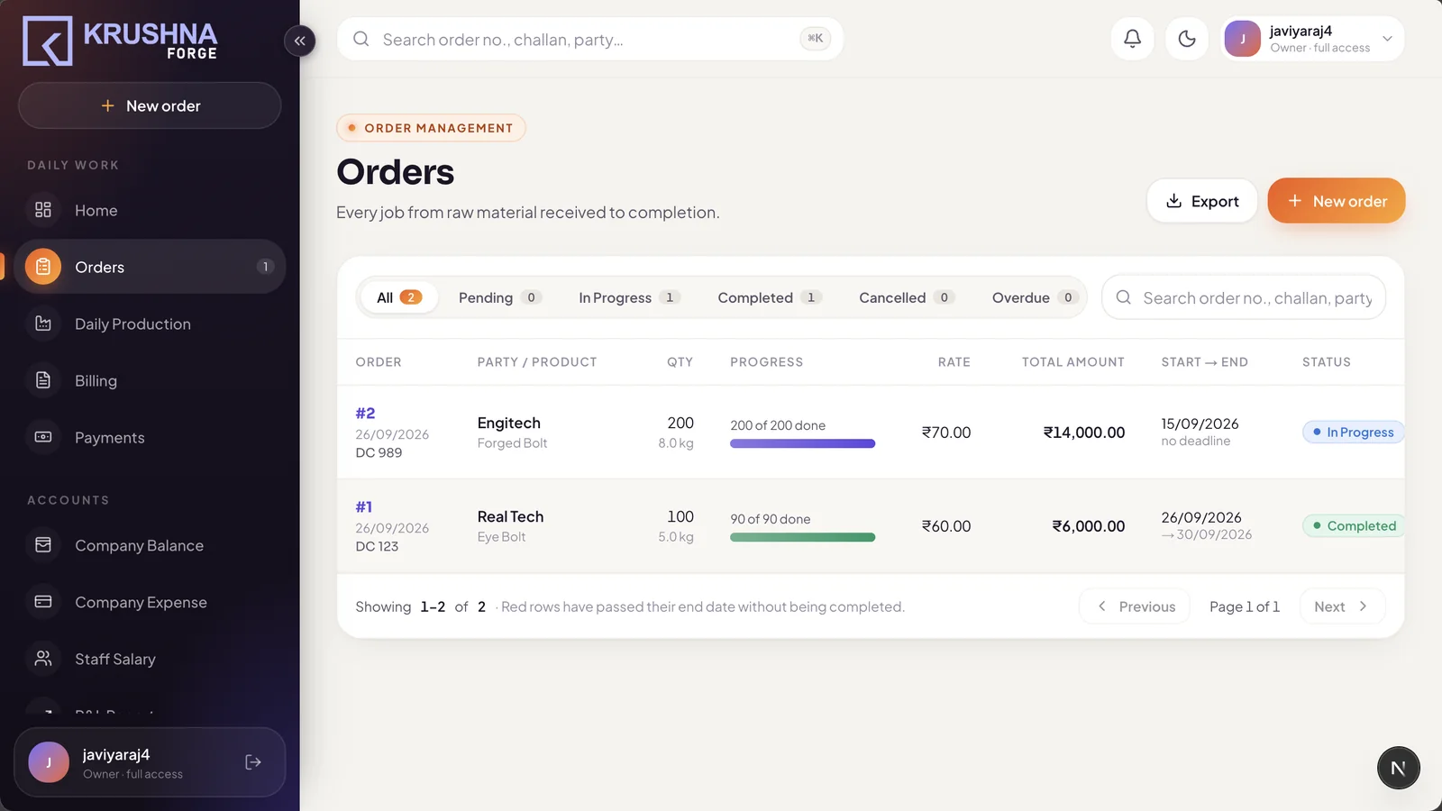Click the top search magnifier icon

pyautogui.click(x=361, y=39)
